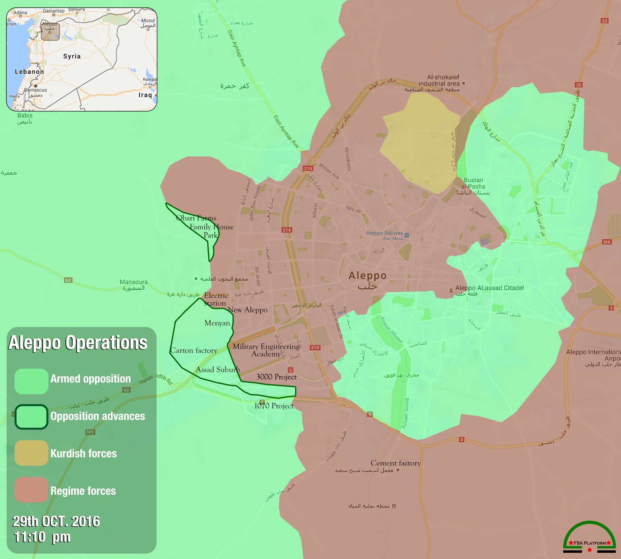Click the Cement factory label
Image resolution: width=621 pixels, height=559 pixels.
pyautogui.click(x=395, y=463)
